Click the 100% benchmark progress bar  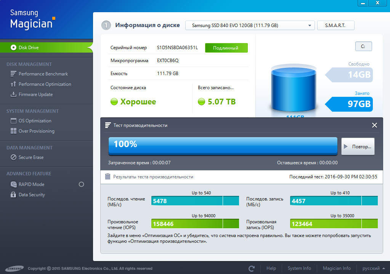click(x=223, y=146)
